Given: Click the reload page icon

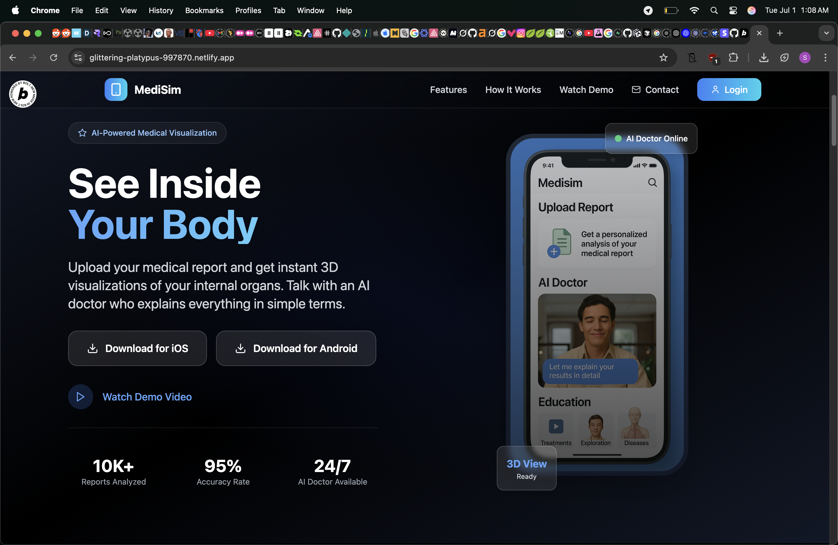Looking at the screenshot, I should (54, 57).
